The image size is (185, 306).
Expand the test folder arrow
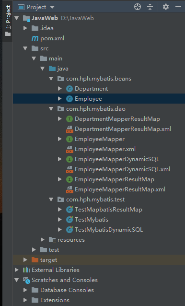click(x=34, y=249)
